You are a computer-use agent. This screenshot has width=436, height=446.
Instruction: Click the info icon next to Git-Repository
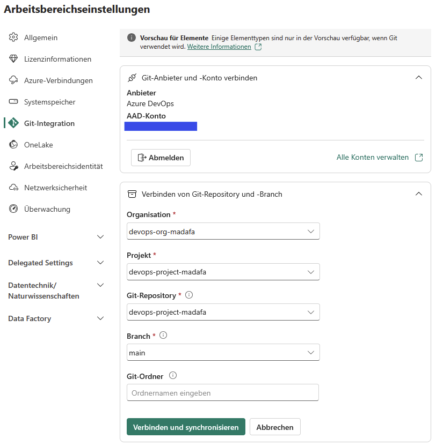pyautogui.click(x=189, y=295)
